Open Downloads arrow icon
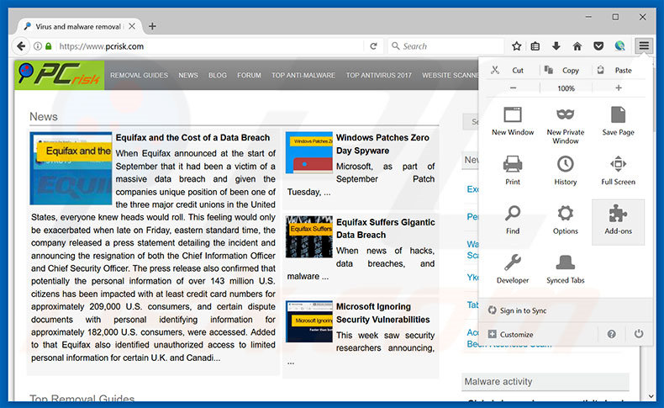664x408 pixels. 556,46
